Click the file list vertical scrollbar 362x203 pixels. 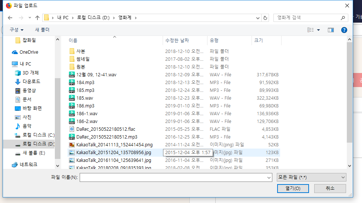(x=350, y=93)
